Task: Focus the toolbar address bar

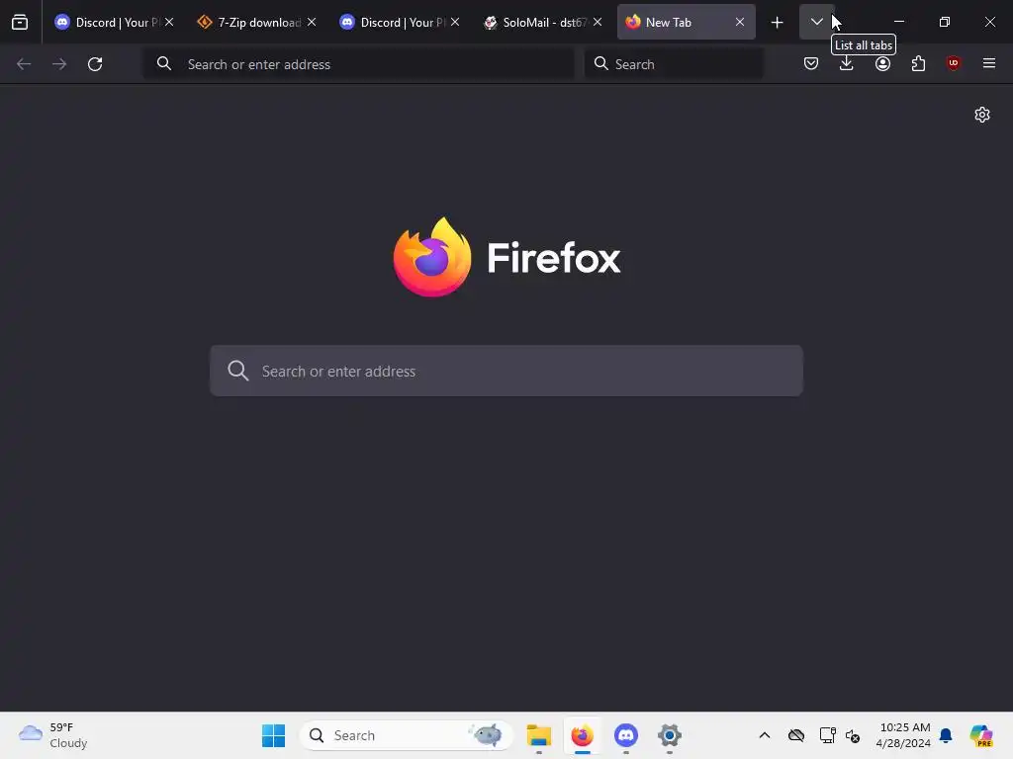Action: (x=358, y=64)
